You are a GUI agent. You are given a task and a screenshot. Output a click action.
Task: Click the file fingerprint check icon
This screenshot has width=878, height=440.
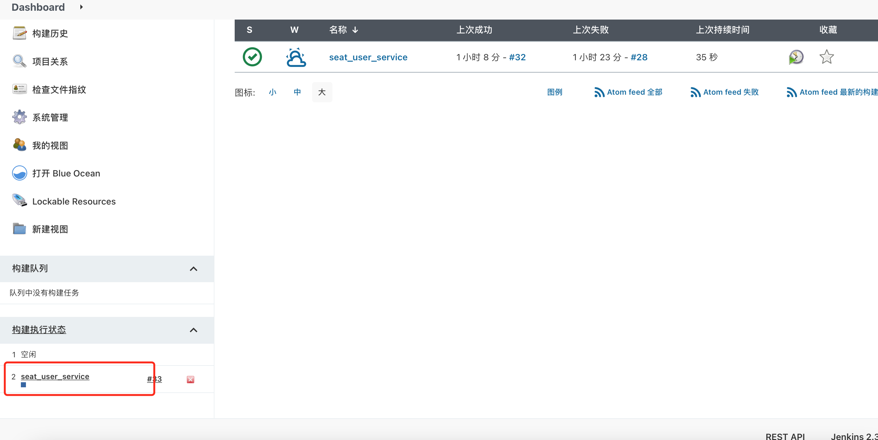pyautogui.click(x=19, y=89)
